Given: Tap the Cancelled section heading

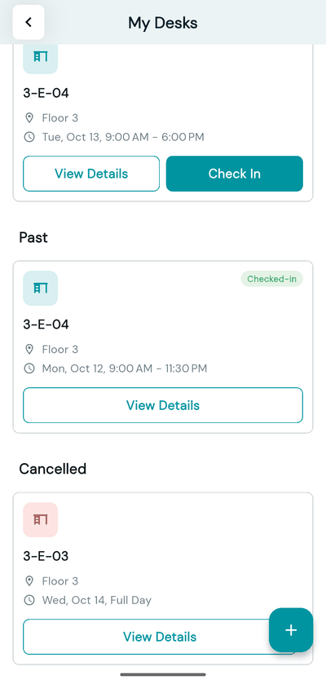Looking at the screenshot, I should tap(53, 469).
